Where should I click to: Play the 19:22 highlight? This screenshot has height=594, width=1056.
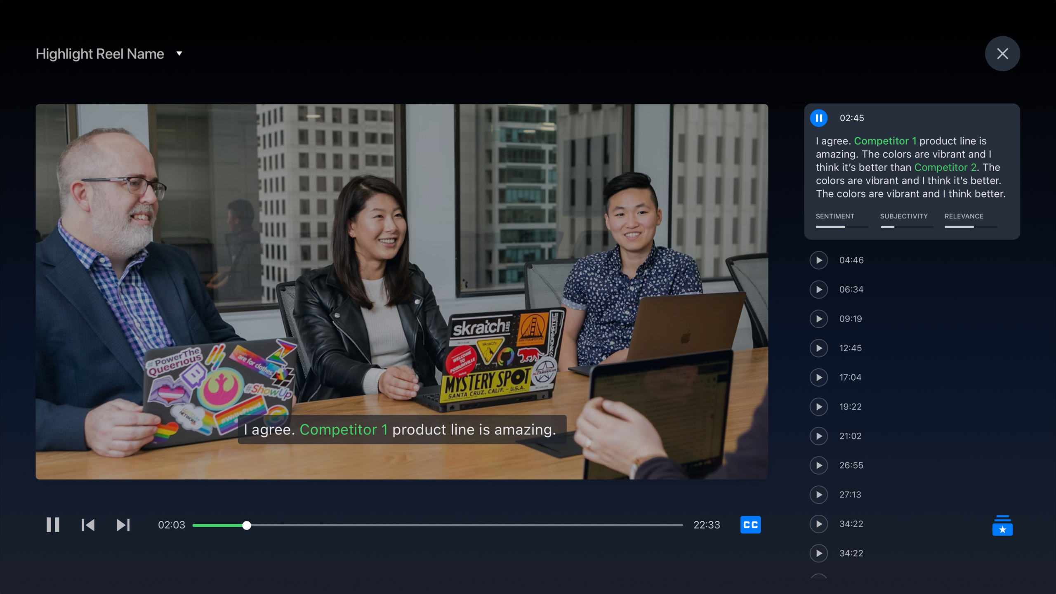tap(819, 407)
